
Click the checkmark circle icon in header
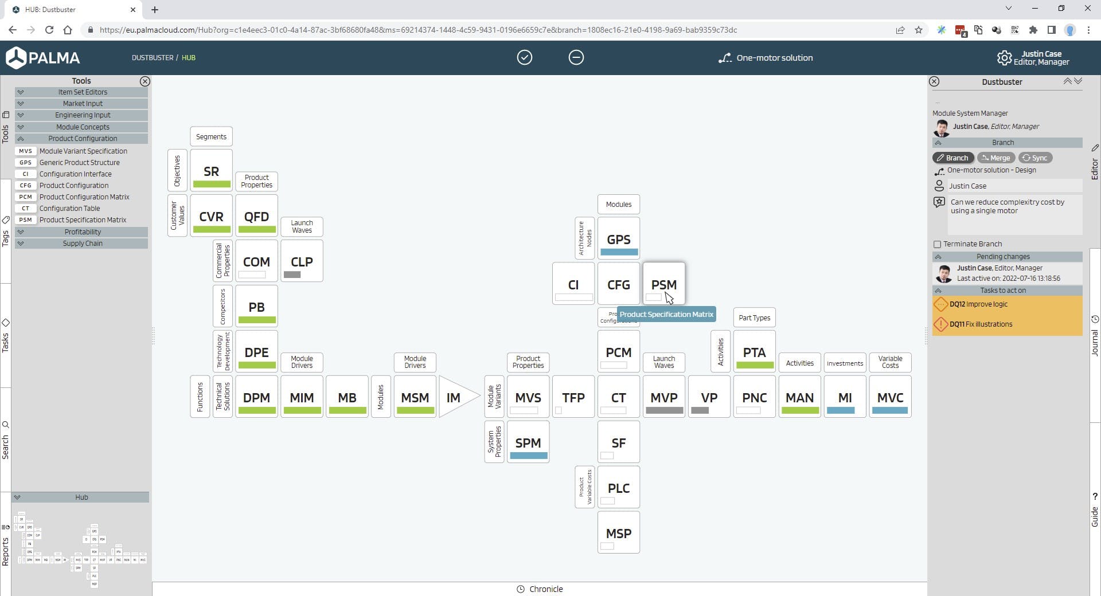524,57
